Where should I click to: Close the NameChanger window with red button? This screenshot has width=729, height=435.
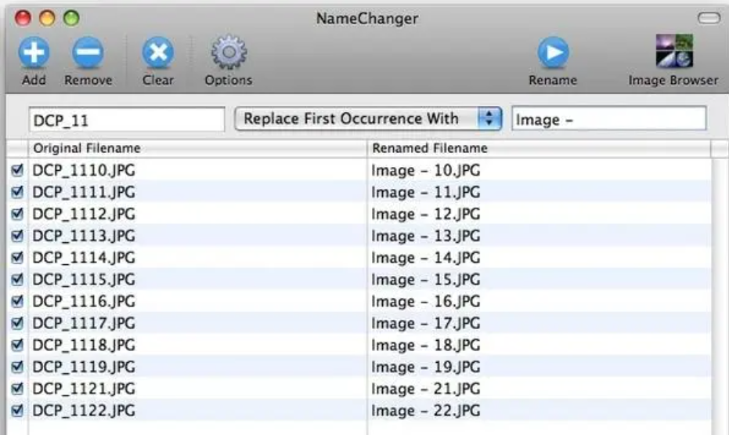point(23,18)
